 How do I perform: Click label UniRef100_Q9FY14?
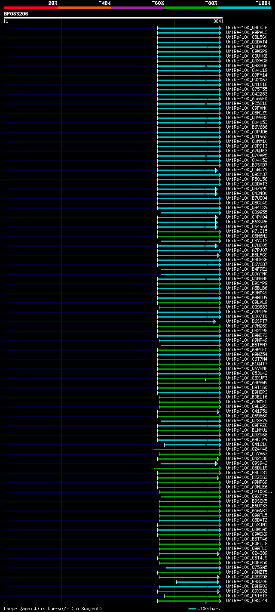tap(247, 75)
